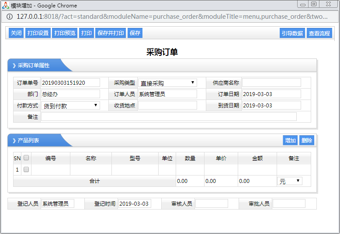
Task: Click 打印预览 print preview
Action: pyautogui.click(x=65, y=33)
